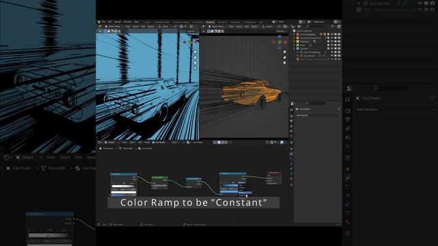438x246 pixels.
Task: Click the pan hand icon in left viewport
Action: click(195, 57)
